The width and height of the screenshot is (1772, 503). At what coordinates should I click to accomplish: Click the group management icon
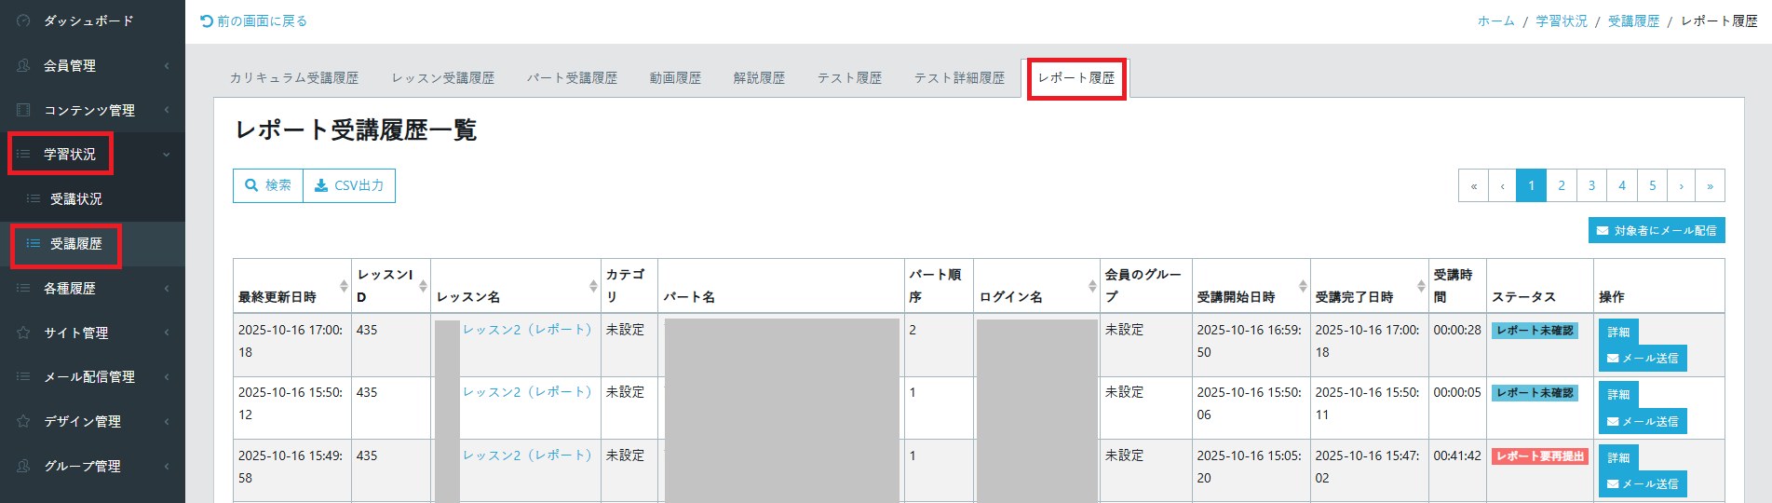24,466
